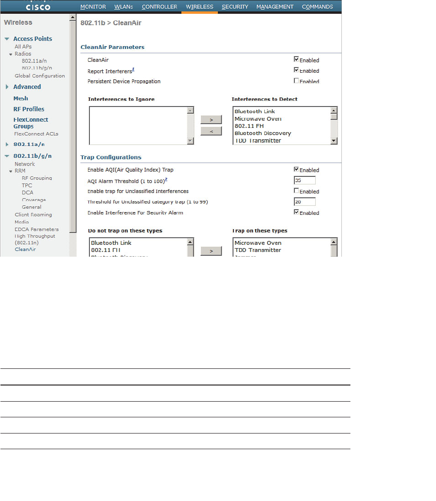
Task: Open Client Roaming page
Action: 33,215
